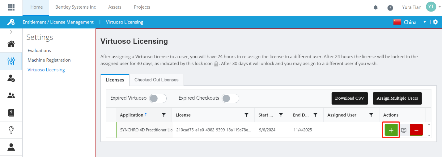This screenshot has width=442, height=157.
Task: Open the Projects tab
Action: pyautogui.click(x=142, y=7)
